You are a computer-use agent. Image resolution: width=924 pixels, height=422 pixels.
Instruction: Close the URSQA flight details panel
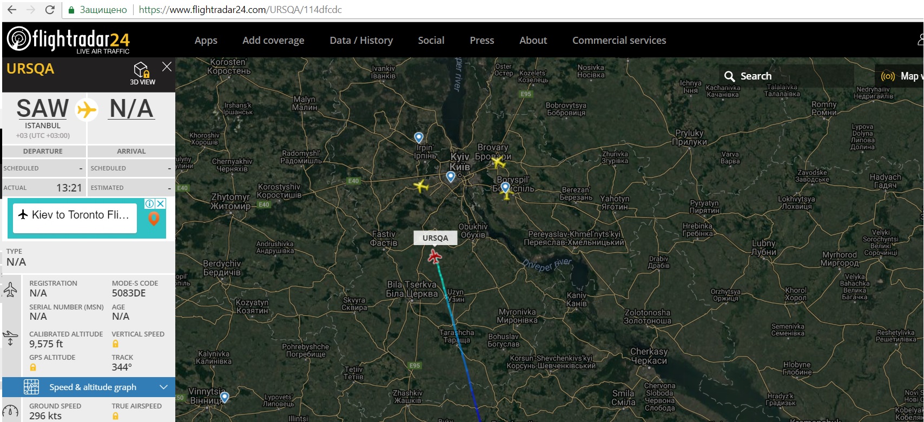click(x=167, y=67)
